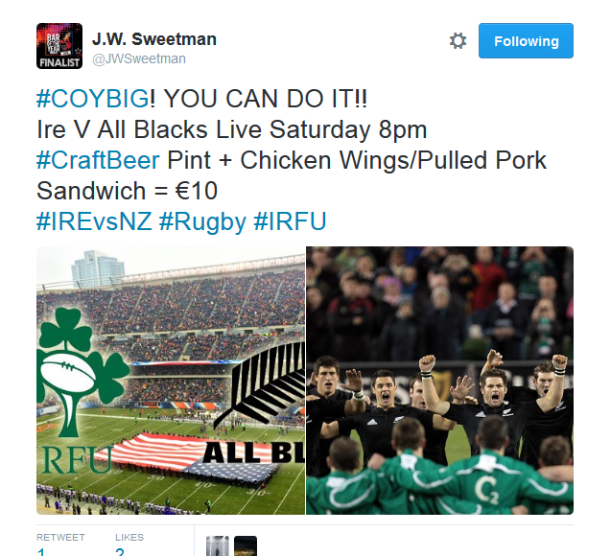The height and width of the screenshot is (556, 611).
Task: Click the retweet number 1
Action: click(x=40, y=551)
